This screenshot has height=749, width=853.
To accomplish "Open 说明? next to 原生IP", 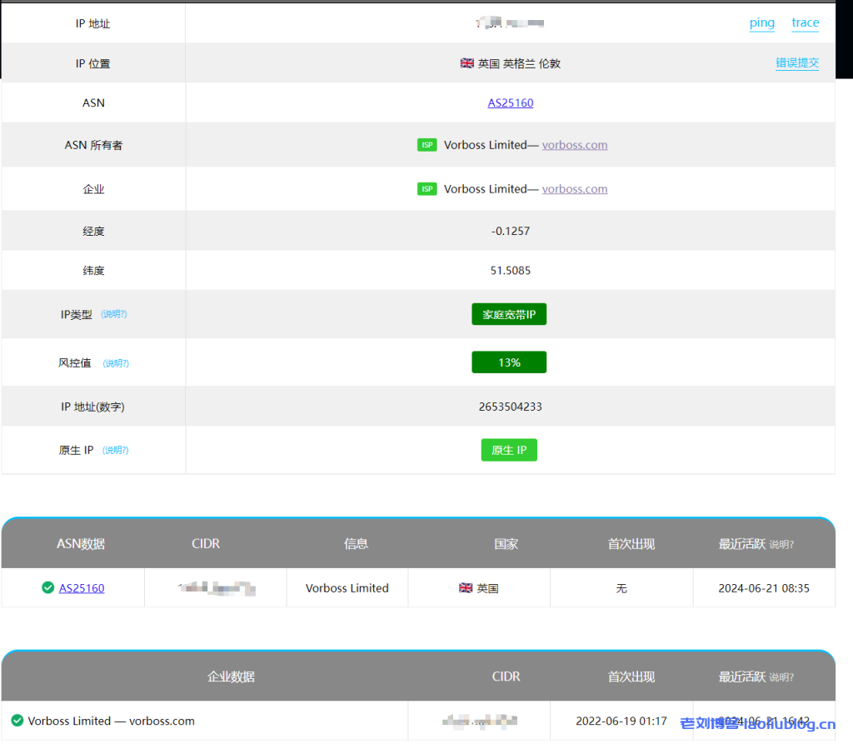I will pyautogui.click(x=115, y=450).
